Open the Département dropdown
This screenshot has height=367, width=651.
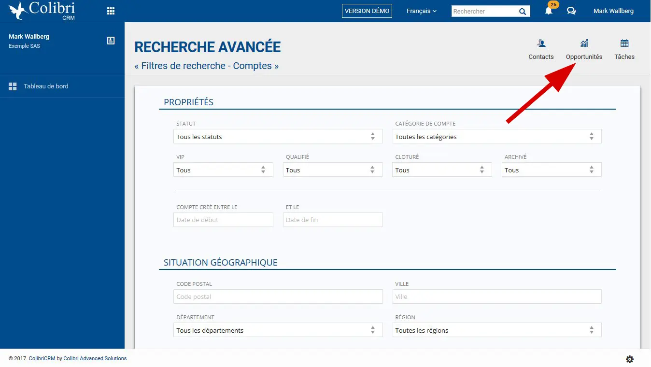tap(278, 330)
